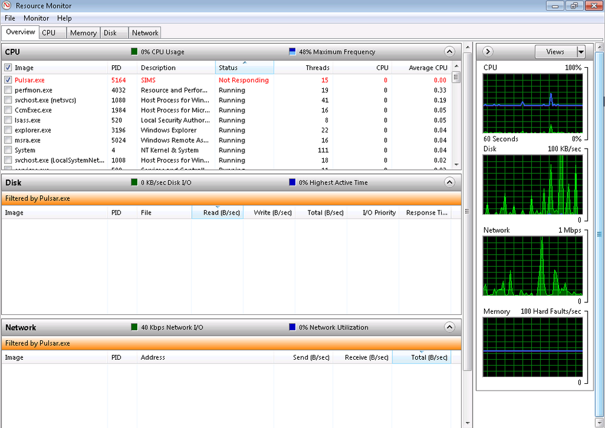The height and width of the screenshot is (428, 605).
Task: Click the CPU list scroll-up arrow
Action: [x=456, y=66]
